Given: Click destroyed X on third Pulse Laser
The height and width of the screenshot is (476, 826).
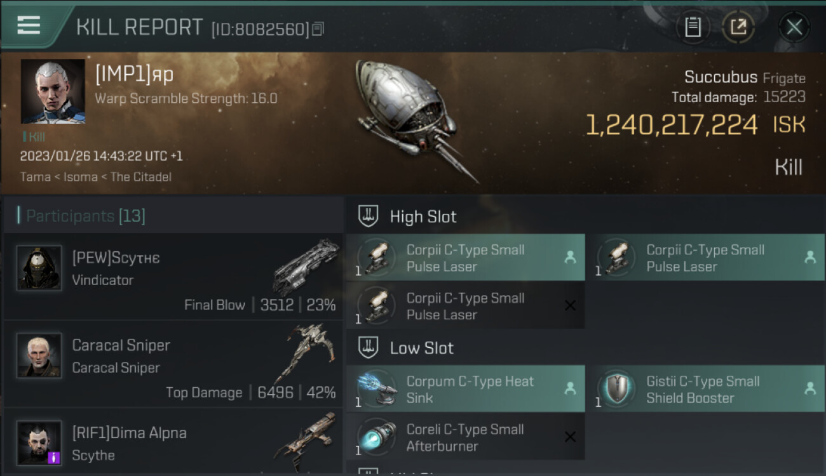Looking at the screenshot, I should tap(570, 306).
